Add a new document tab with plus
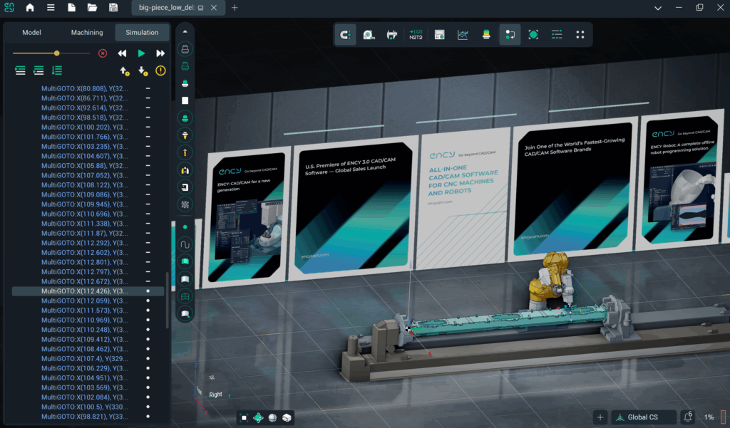Image resolution: width=730 pixels, height=428 pixels. point(235,8)
